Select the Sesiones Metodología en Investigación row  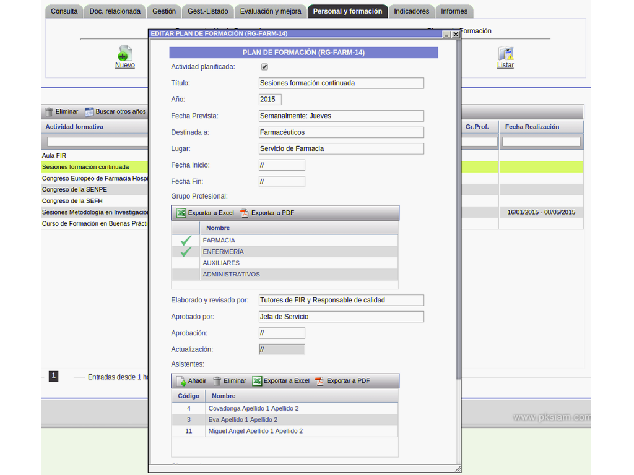click(95, 212)
